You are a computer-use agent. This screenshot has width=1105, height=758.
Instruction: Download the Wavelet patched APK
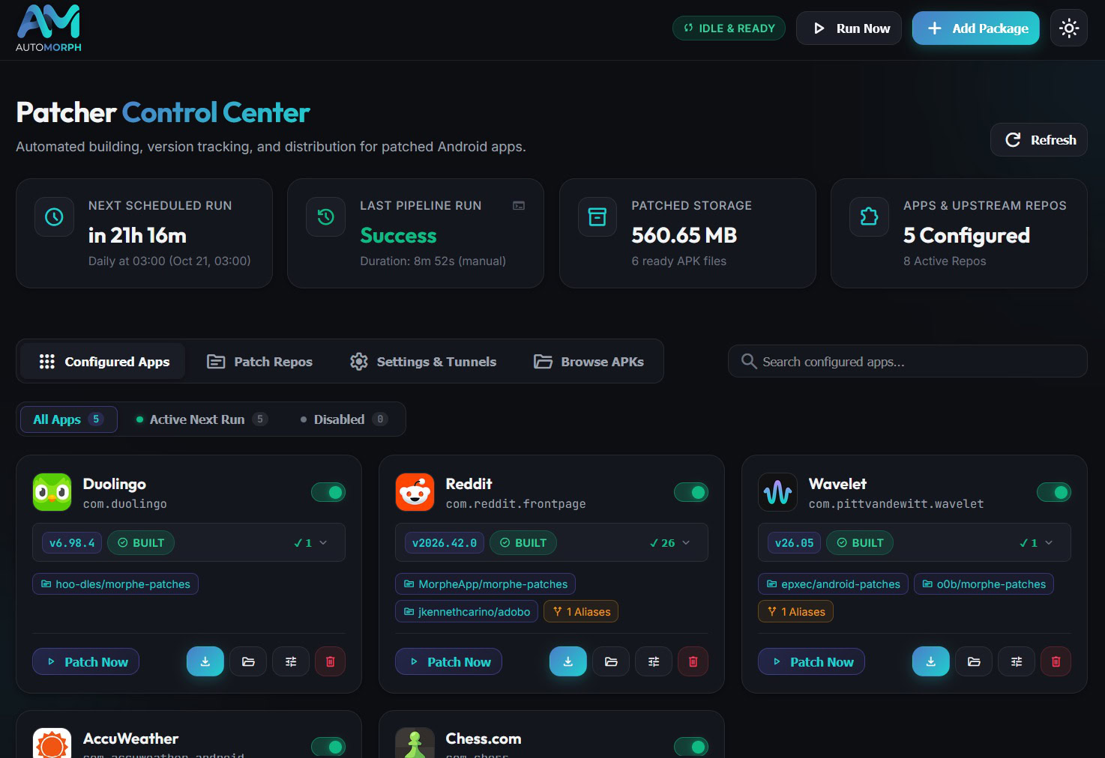pos(931,661)
